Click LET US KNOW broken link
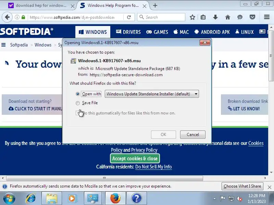 (244, 109)
